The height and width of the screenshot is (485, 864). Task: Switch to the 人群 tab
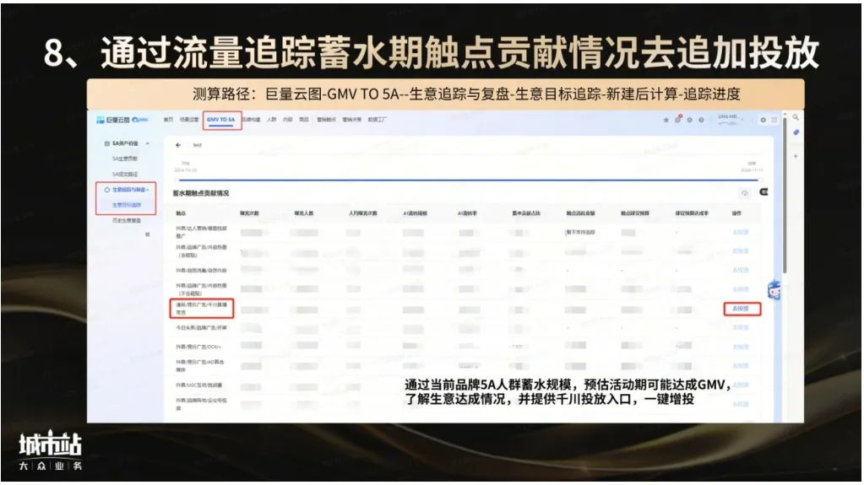coord(272,120)
